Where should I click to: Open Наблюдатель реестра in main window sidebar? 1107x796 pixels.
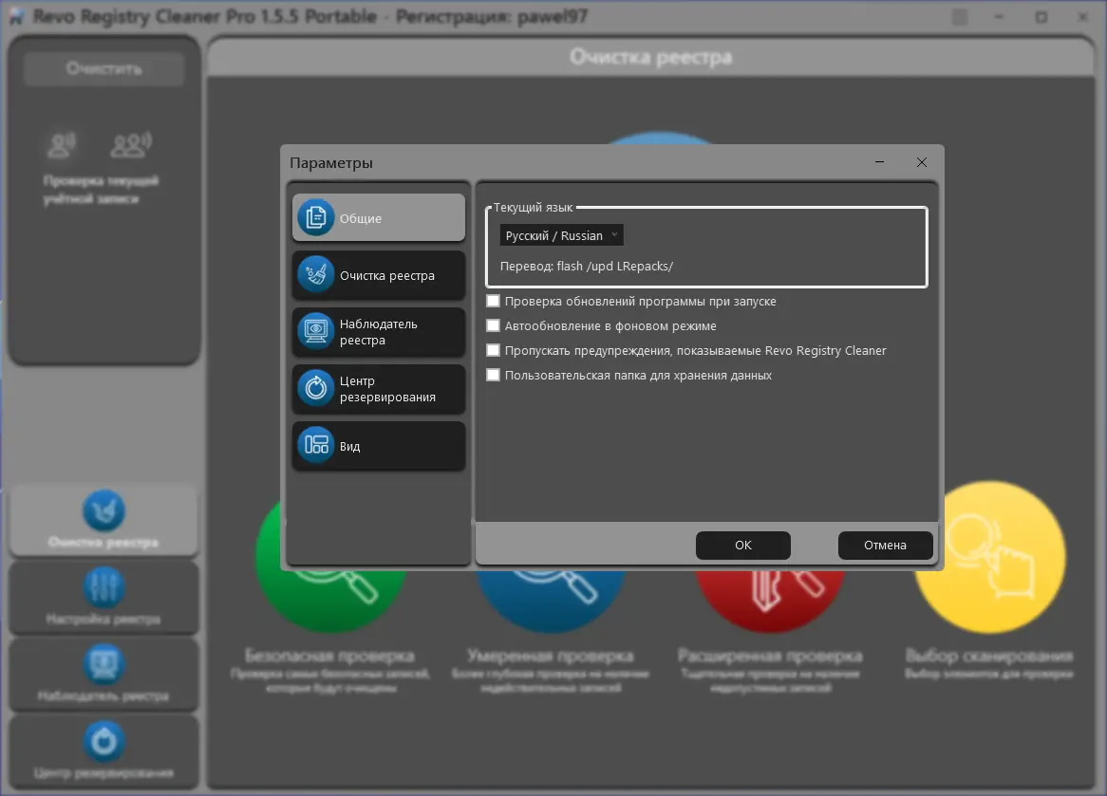tap(103, 674)
